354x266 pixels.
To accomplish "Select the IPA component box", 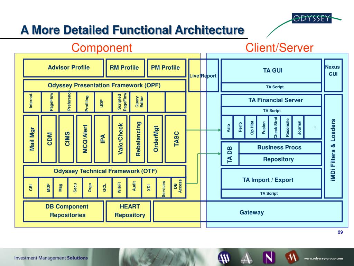I will click(x=102, y=139).
